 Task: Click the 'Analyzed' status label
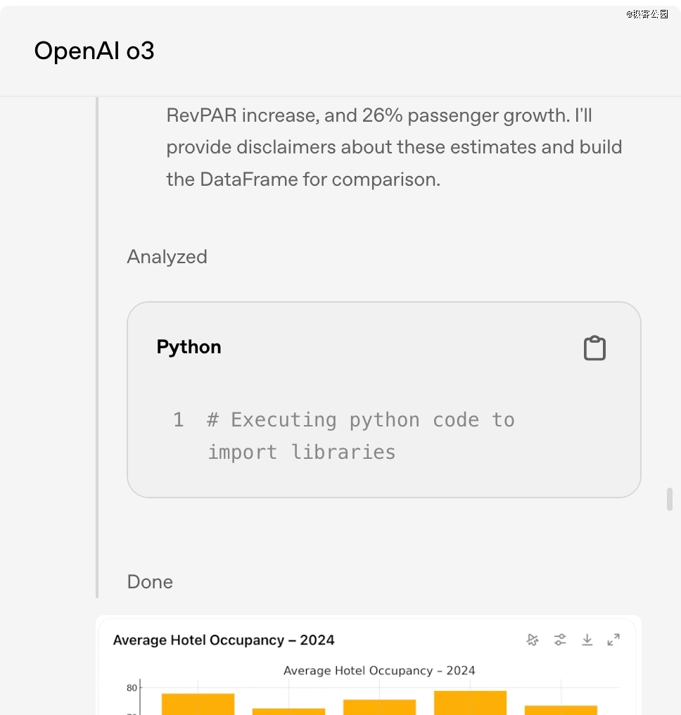point(167,257)
